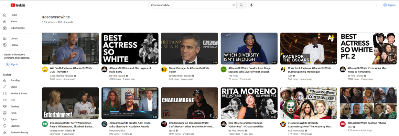Image resolution: width=399 pixels, height=136 pixels.
Task: Open History in the sidebar
Action: click(x=14, y=45)
